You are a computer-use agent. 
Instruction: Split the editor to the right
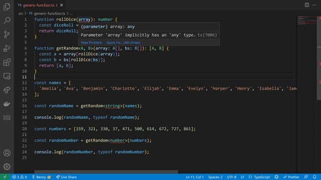[306, 5]
